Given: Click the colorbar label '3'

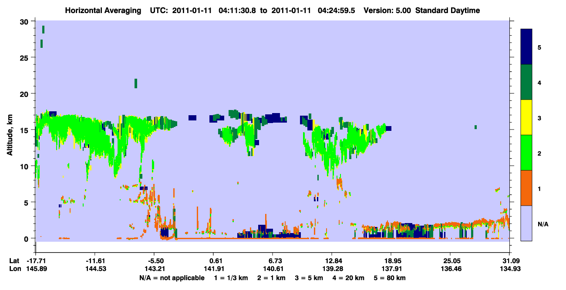Looking at the screenshot, I should [539, 117].
